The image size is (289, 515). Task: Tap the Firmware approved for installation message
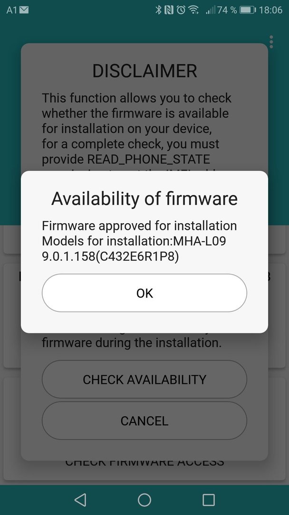[139, 226]
